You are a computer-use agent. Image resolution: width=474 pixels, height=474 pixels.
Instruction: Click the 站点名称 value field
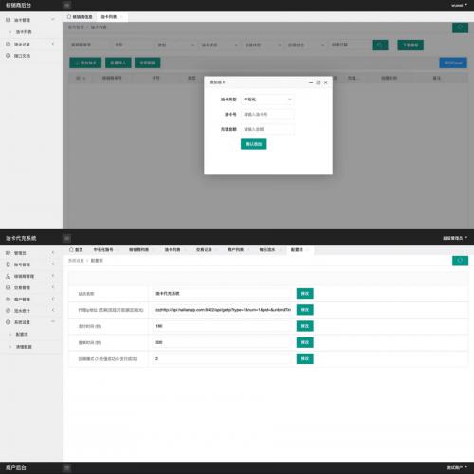coord(222,294)
